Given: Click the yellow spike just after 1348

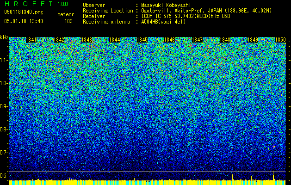Looking at the screenshot, I should 232,177.
